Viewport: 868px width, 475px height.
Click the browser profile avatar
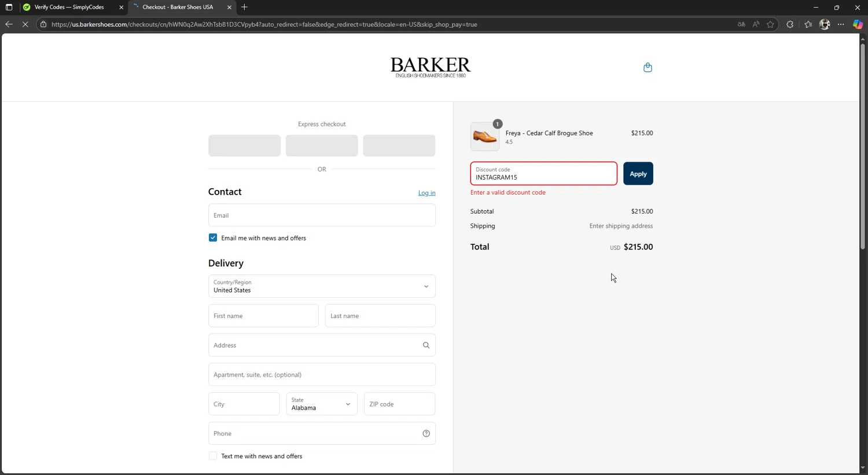click(x=825, y=24)
